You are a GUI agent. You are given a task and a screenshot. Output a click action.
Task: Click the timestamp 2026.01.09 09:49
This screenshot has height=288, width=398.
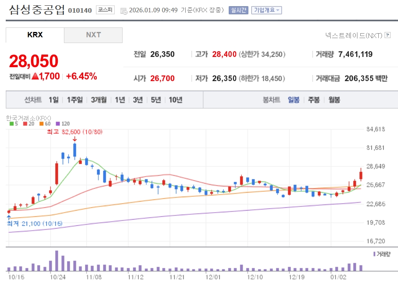click(153, 10)
